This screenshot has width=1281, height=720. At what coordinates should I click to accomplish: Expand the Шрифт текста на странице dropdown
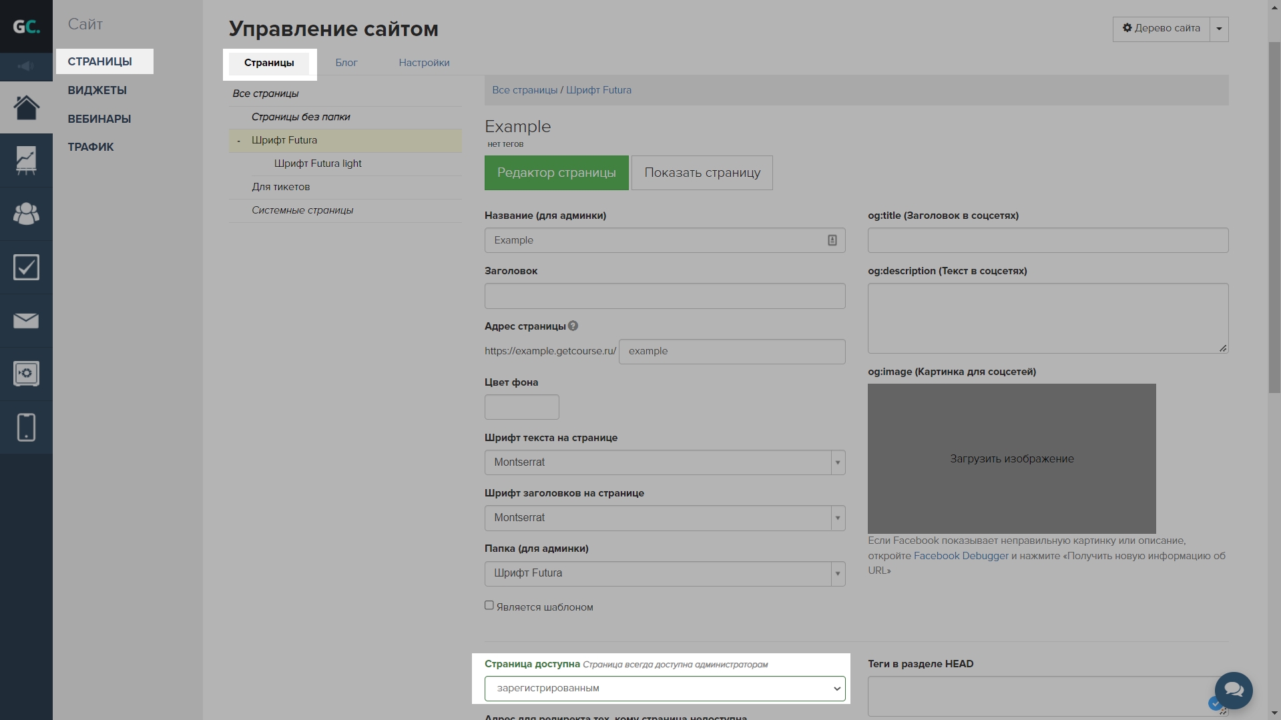pyautogui.click(x=664, y=462)
